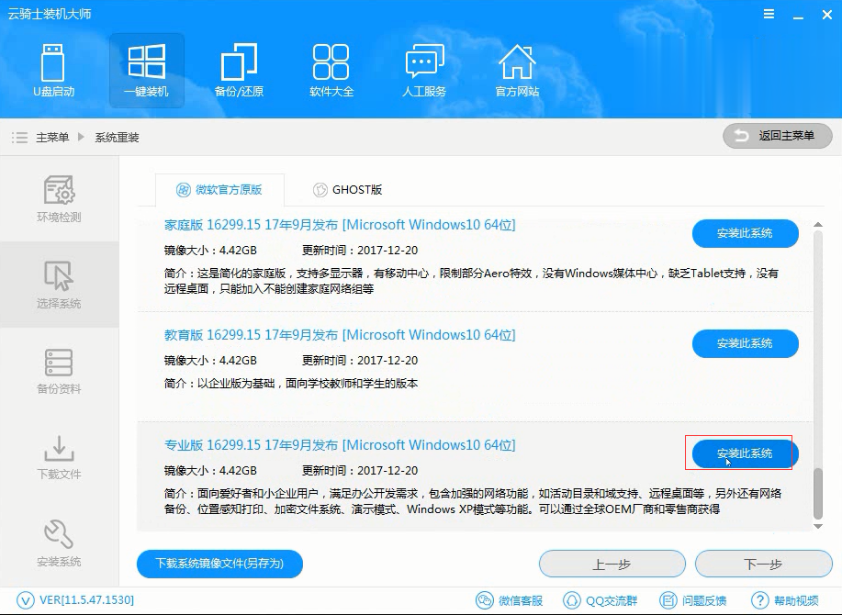Select the 选择系统 step in sidebar
Viewport: 842px width, 615px height.
(x=59, y=285)
